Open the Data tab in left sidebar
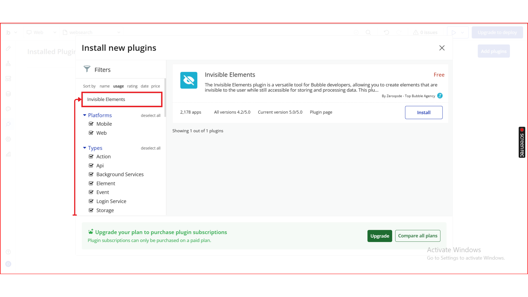528x297 pixels. click(x=8, y=94)
